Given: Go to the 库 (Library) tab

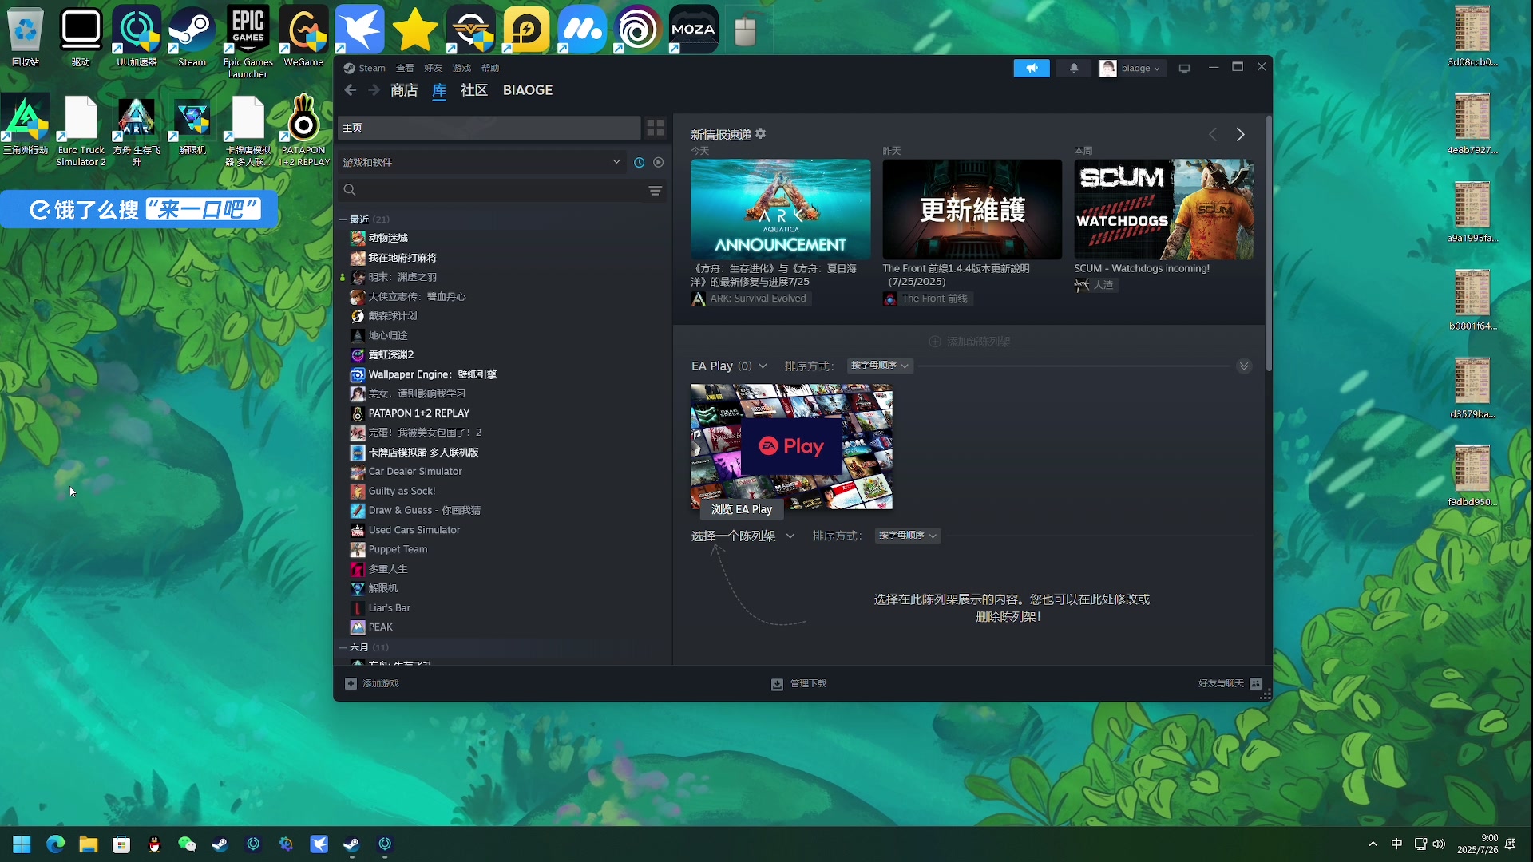Looking at the screenshot, I should pos(439,90).
